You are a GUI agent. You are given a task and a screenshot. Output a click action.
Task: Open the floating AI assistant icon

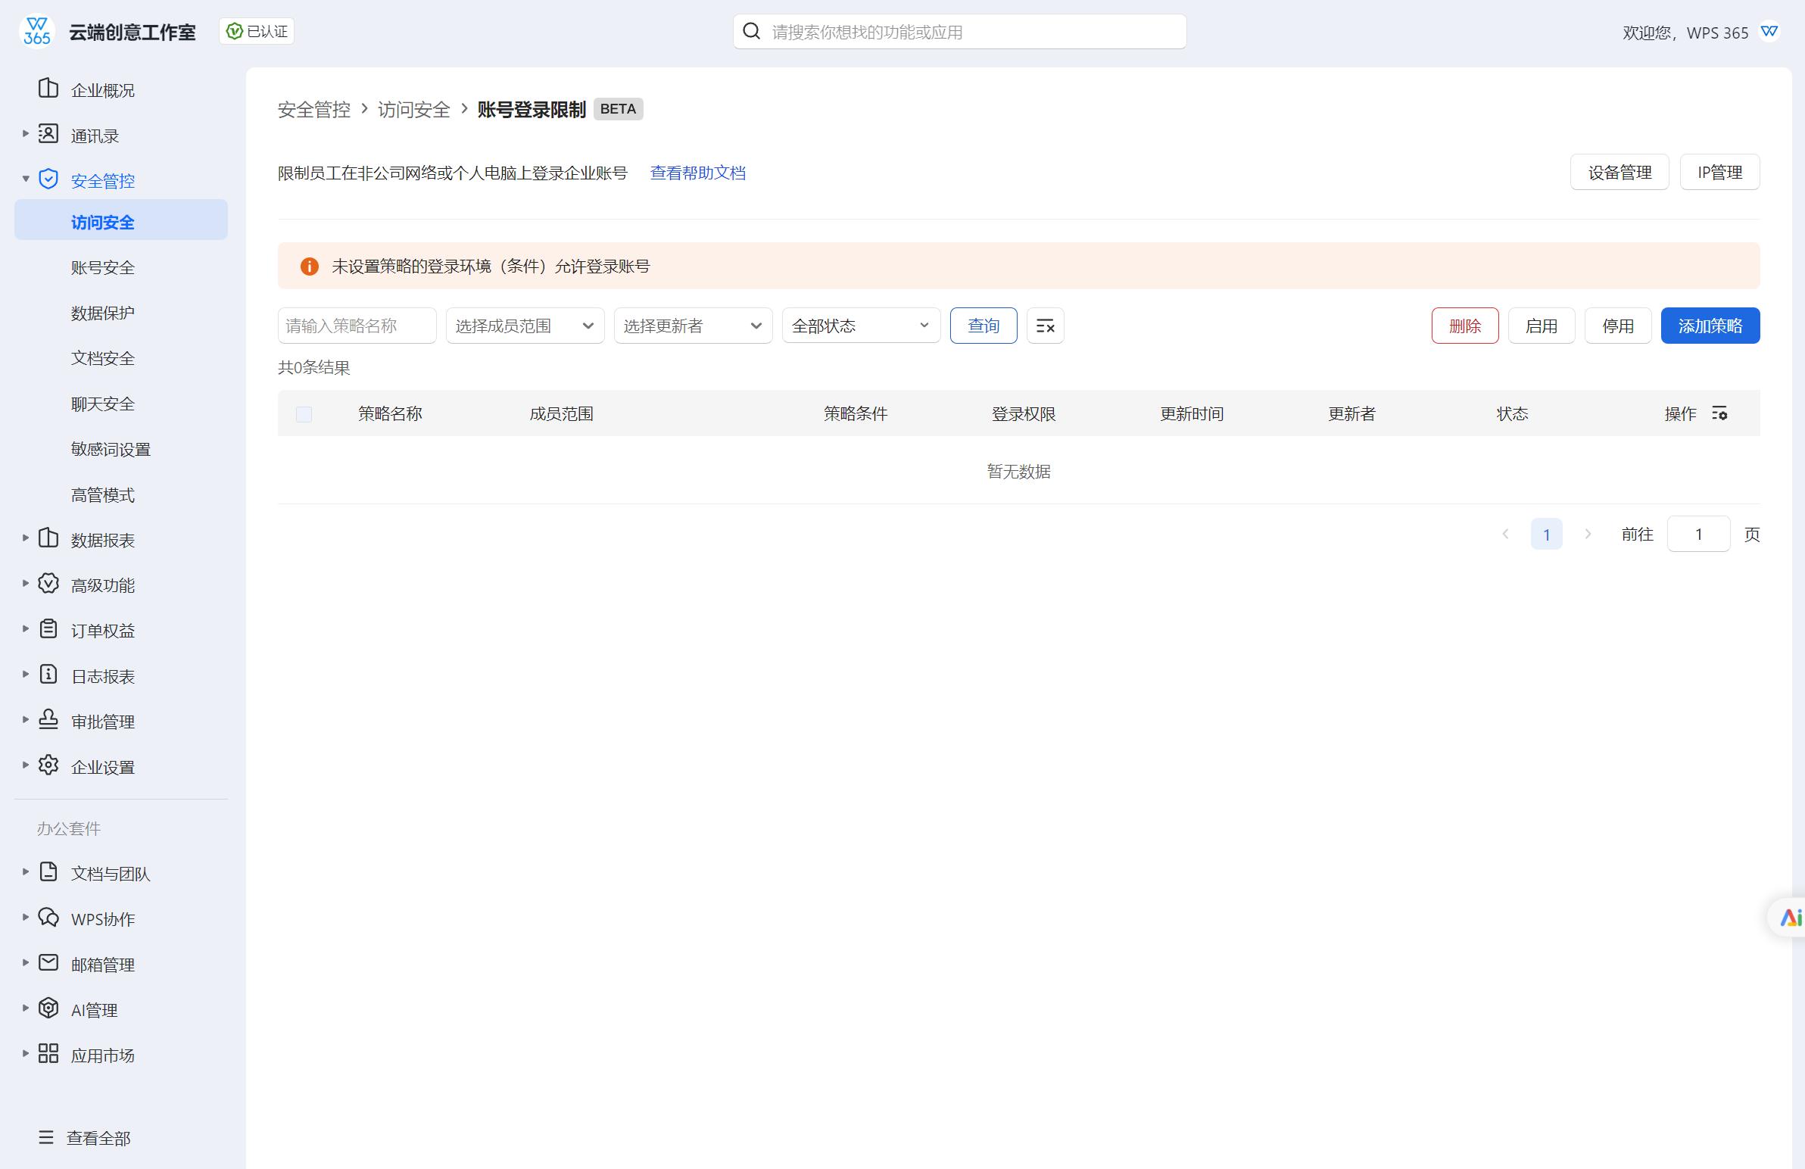tap(1789, 917)
